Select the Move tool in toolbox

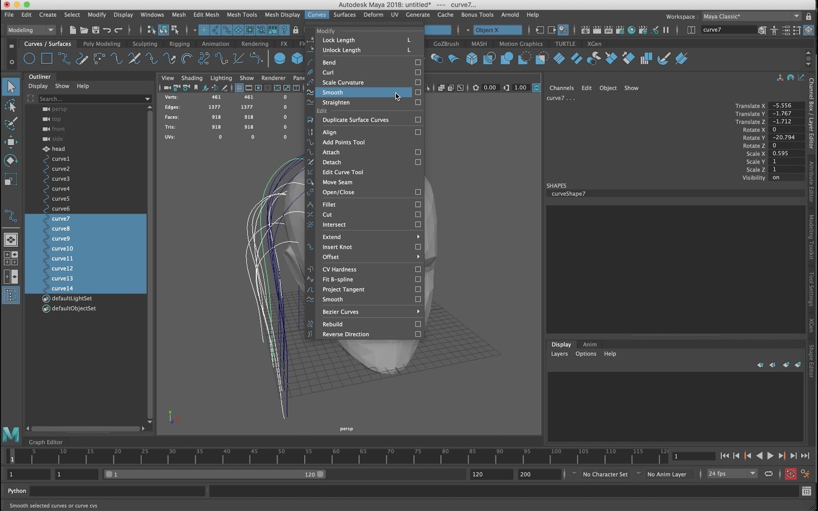pyautogui.click(x=11, y=142)
